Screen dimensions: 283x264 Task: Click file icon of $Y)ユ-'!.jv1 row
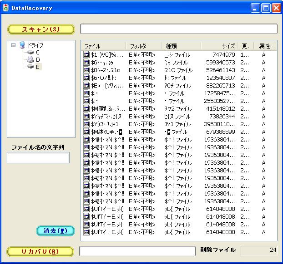point(86,124)
